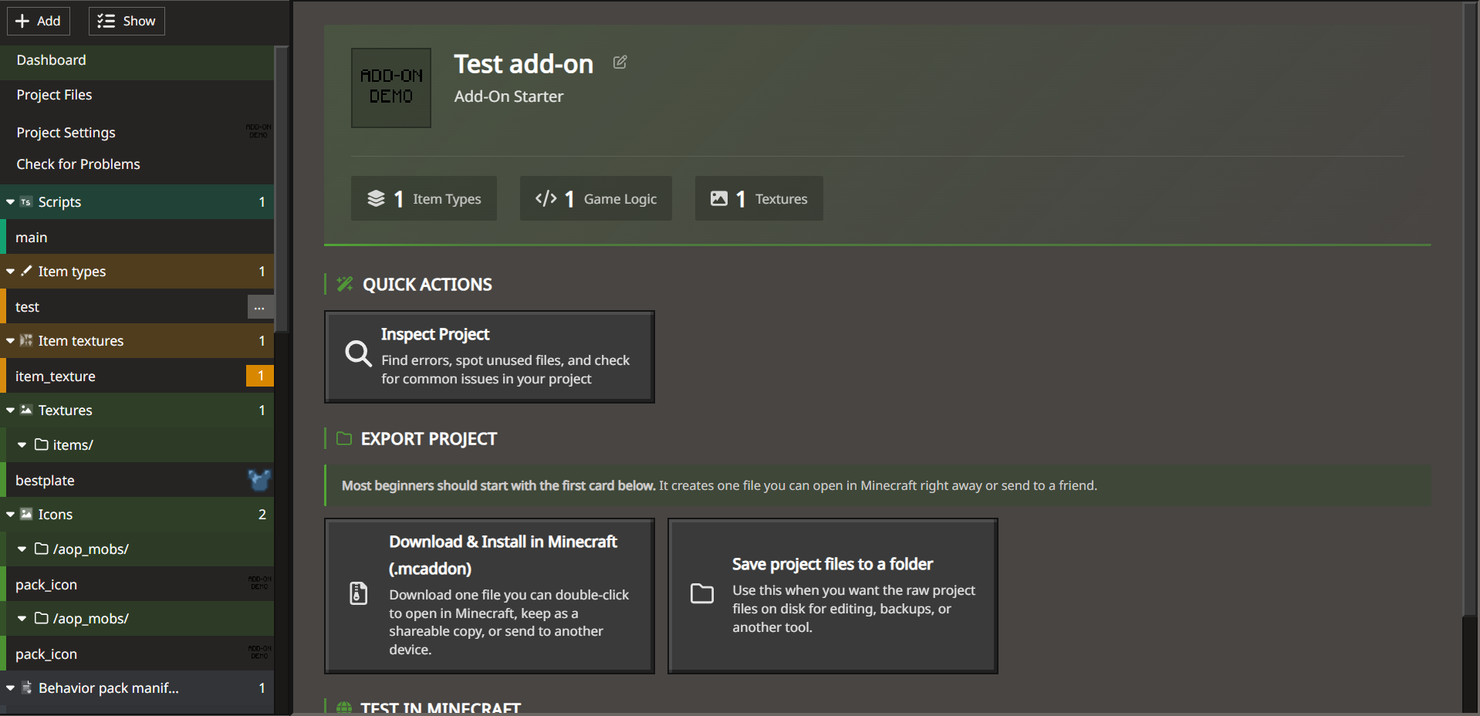Click the Behavior pack manifest document icon
Image resolution: width=1480 pixels, height=716 pixels.
click(x=26, y=687)
